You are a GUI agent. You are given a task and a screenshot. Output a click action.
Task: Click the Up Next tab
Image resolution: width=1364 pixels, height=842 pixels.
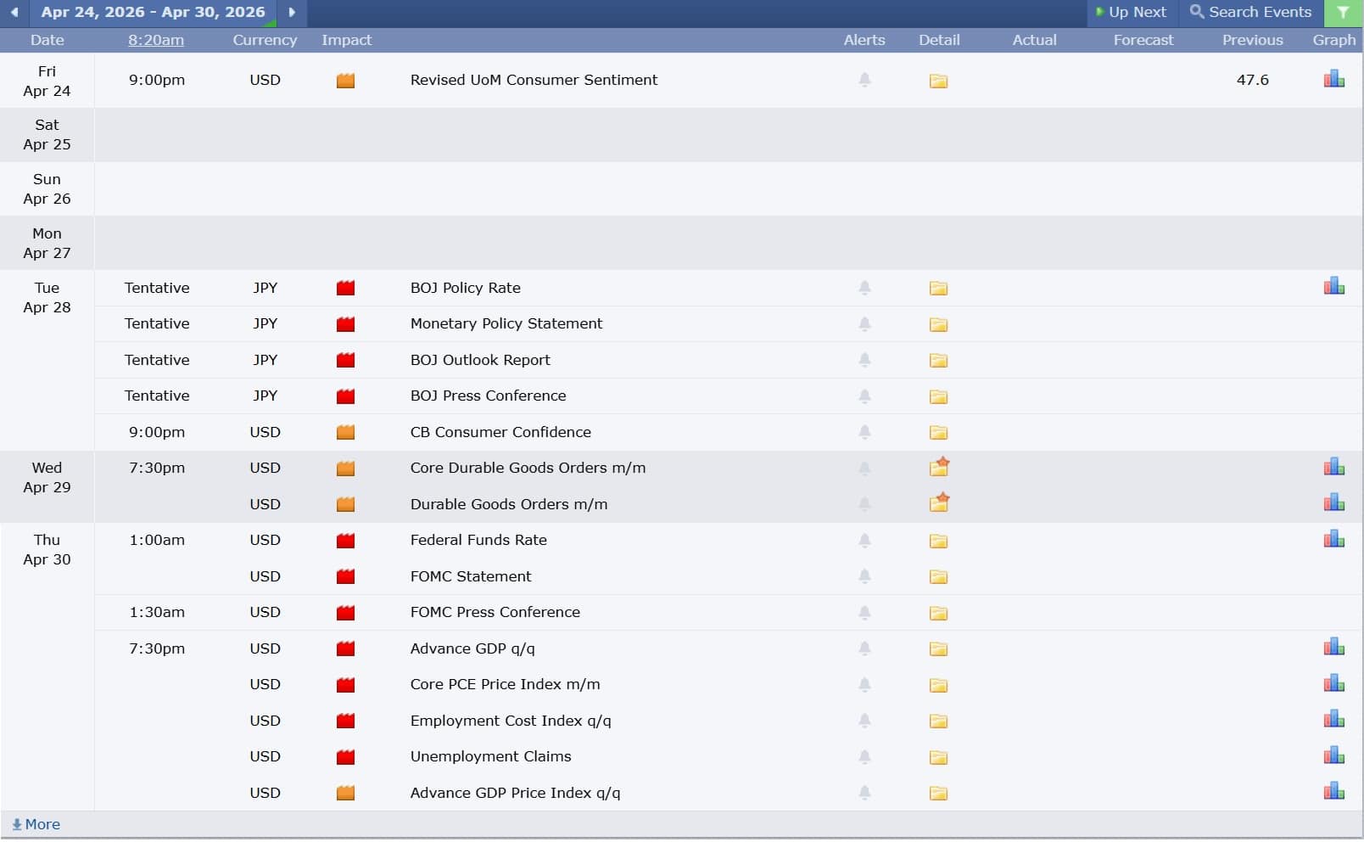tap(1132, 13)
